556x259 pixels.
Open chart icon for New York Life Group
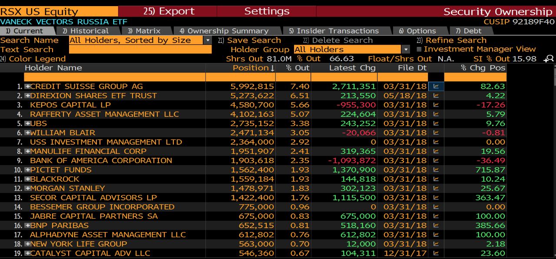tap(436, 244)
